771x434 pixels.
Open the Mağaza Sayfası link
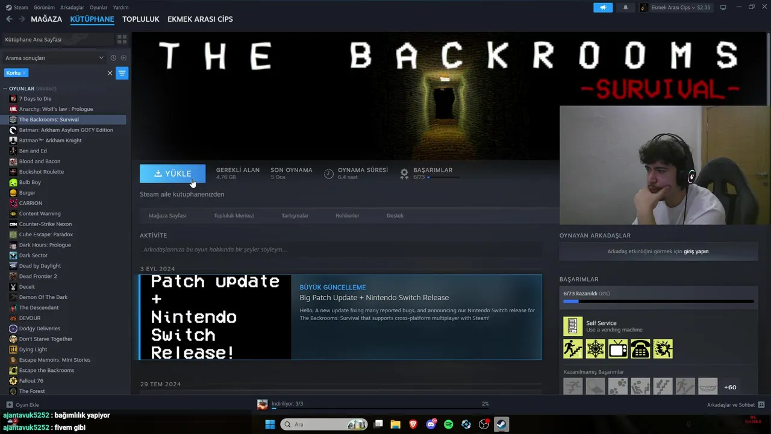pos(167,216)
